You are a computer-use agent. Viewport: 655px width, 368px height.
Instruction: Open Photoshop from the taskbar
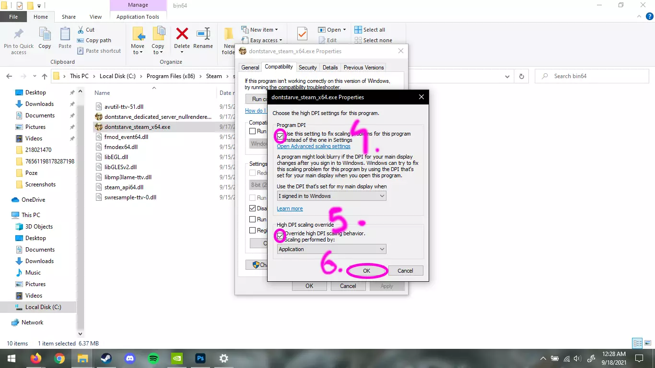pos(200,358)
